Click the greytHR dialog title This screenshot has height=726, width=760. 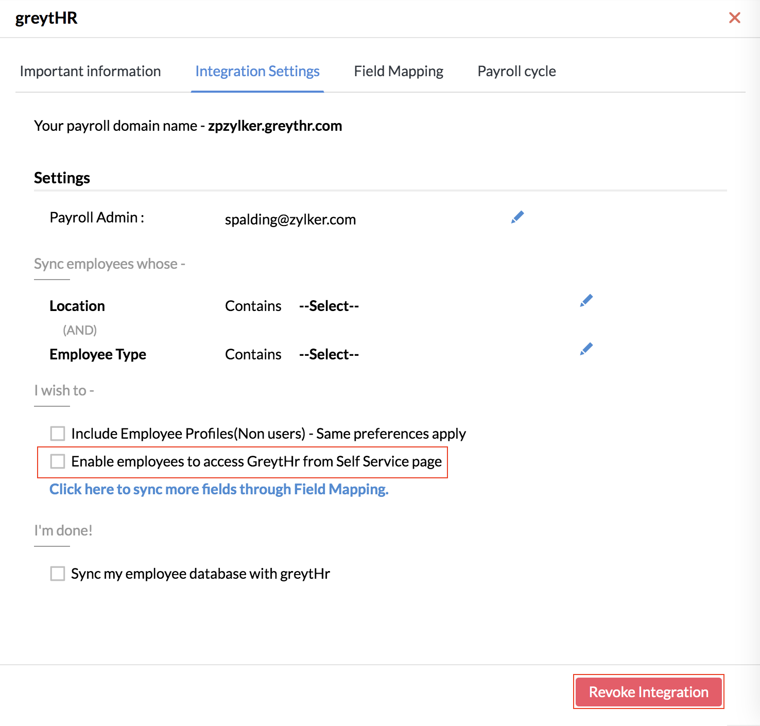pyautogui.click(x=46, y=19)
